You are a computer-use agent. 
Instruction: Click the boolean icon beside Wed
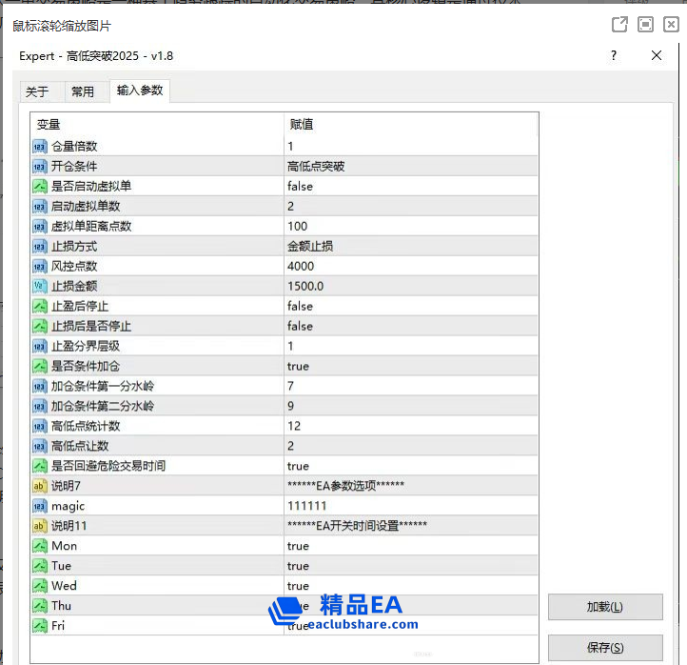click(x=39, y=586)
